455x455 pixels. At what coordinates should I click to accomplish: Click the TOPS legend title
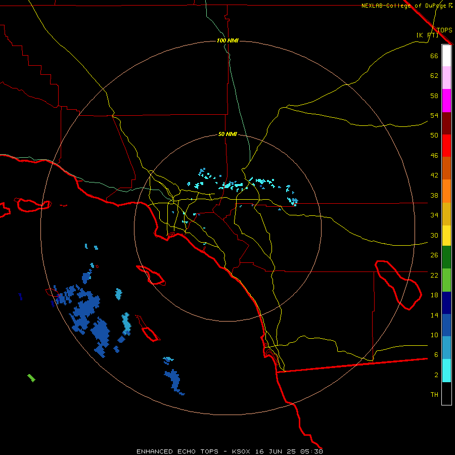click(x=444, y=30)
